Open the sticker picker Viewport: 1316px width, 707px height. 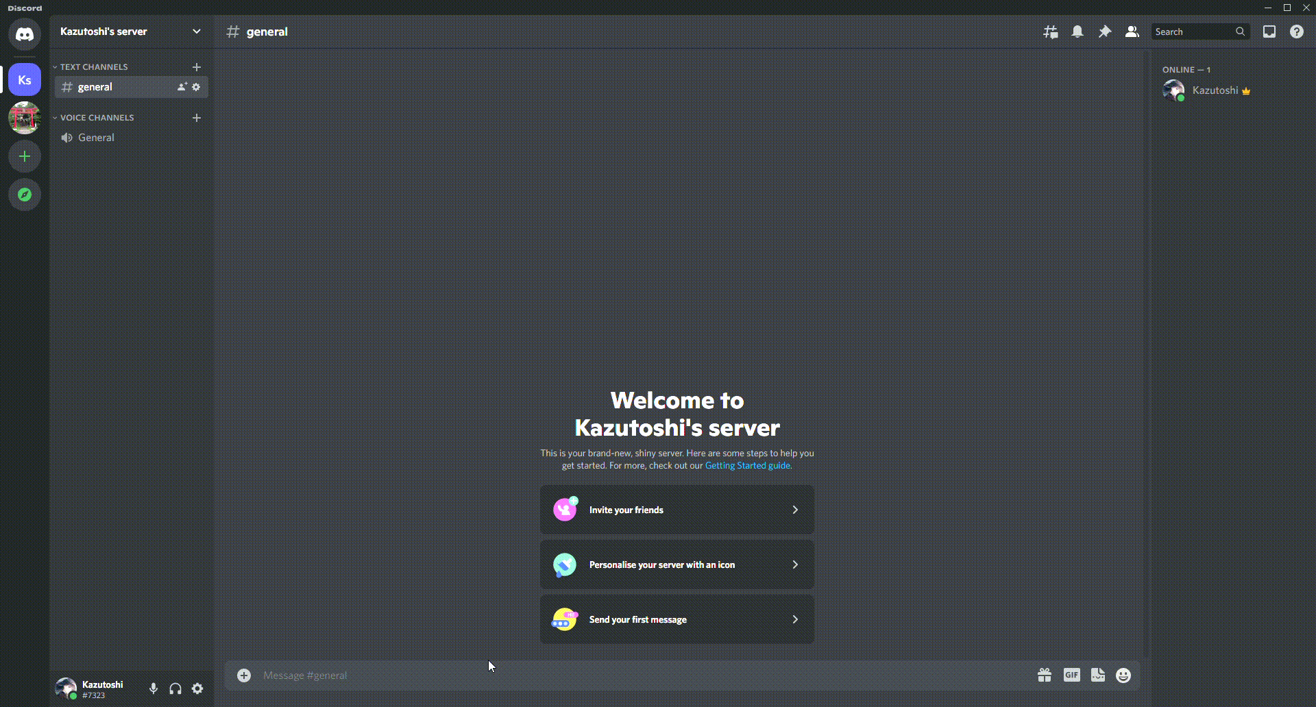point(1098,675)
